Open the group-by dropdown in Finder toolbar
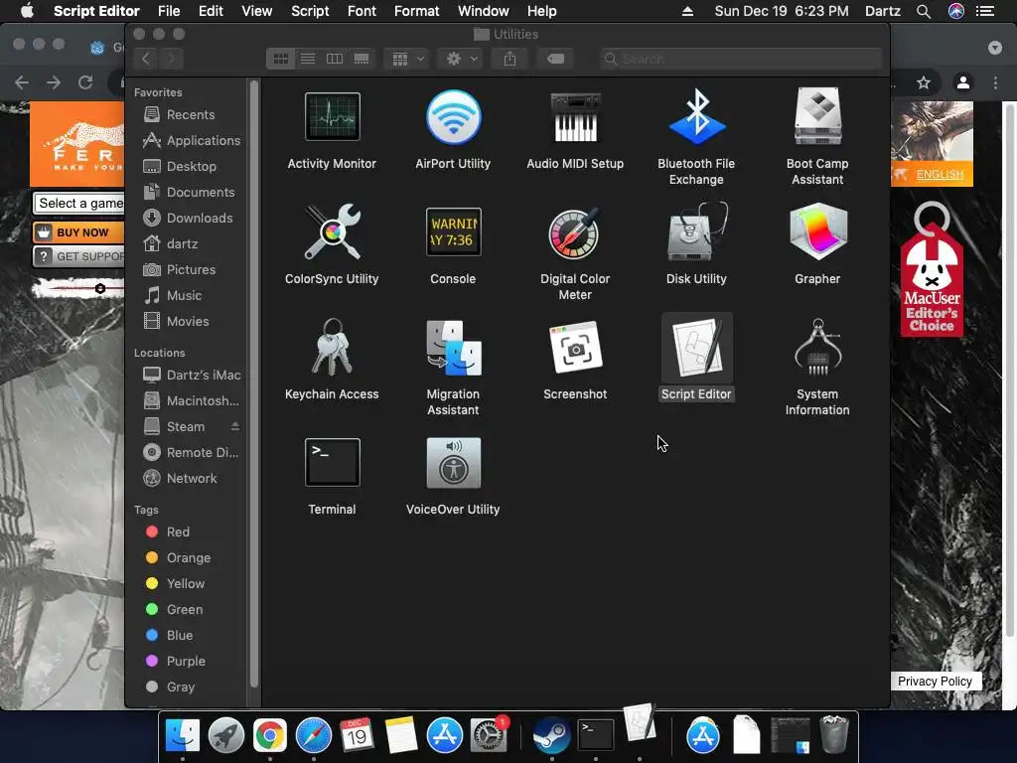The height and width of the screenshot is (763, 1017). [x=407, y=59]
